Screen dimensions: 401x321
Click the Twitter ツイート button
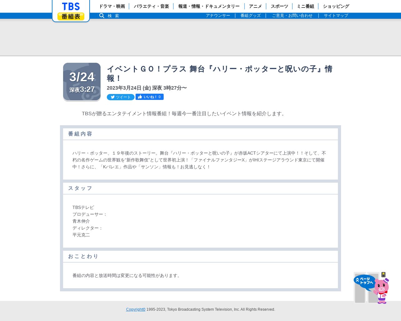[x=121, y=97]
